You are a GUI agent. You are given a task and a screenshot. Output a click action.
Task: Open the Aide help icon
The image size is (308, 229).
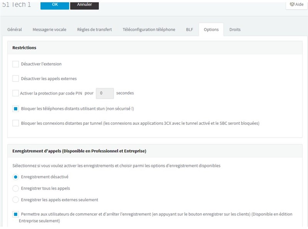(x=296, y=5)
